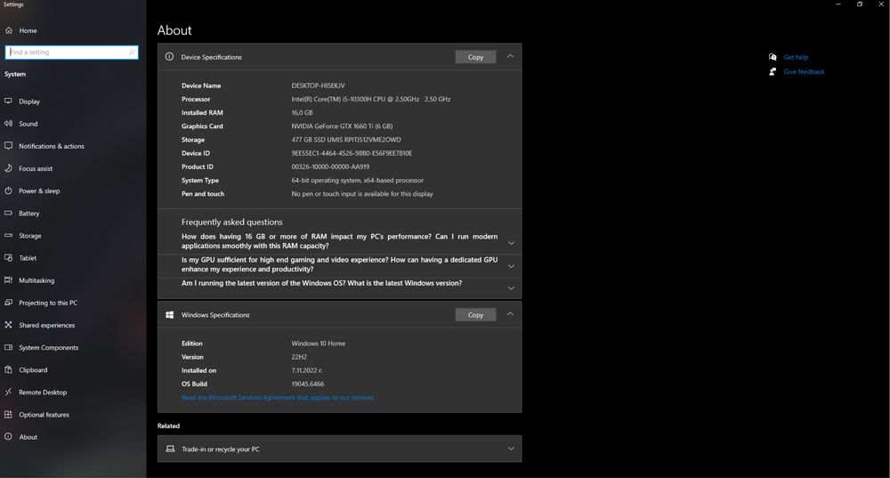Click the System Components icon
Screen dimensions: 890x478
(x=9, y=347)
